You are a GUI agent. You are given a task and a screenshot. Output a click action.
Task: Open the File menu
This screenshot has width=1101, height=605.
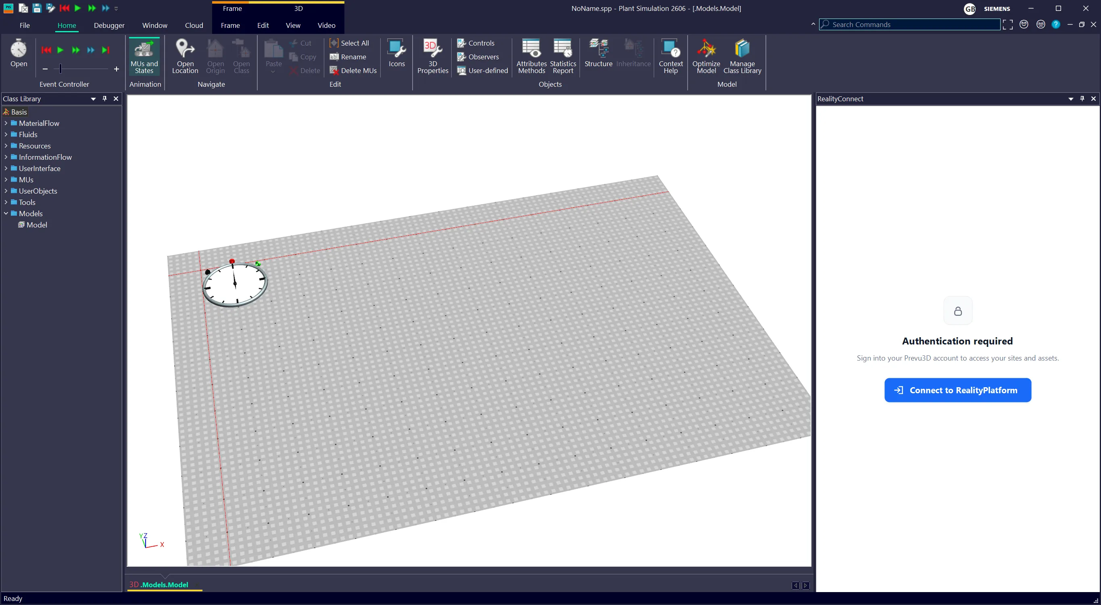pyautogui.click(x=25, y=25)
